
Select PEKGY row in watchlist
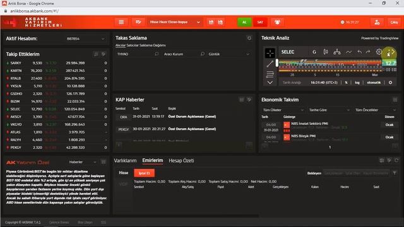click(56, 148)
